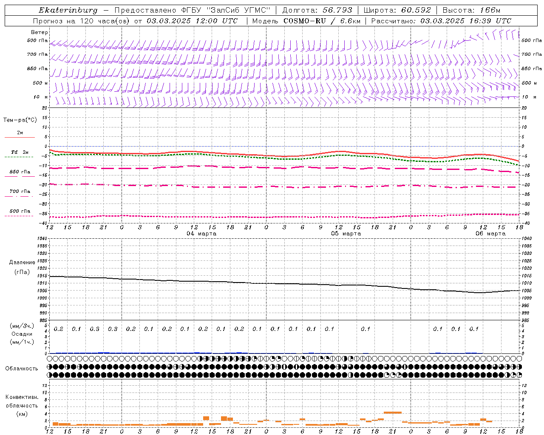Click the (мм/1ч.) precipitation unit label
This screenshot has width=544, height=435.
[x=22, y=342]
